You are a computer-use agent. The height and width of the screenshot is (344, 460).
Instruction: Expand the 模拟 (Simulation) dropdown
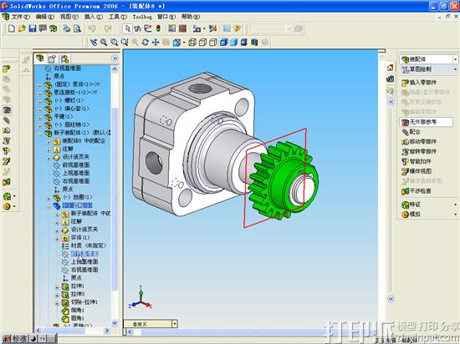[455, 215]
